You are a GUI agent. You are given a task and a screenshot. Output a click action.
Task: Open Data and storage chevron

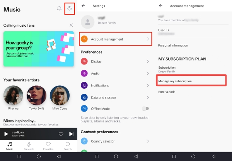[148, 97]
